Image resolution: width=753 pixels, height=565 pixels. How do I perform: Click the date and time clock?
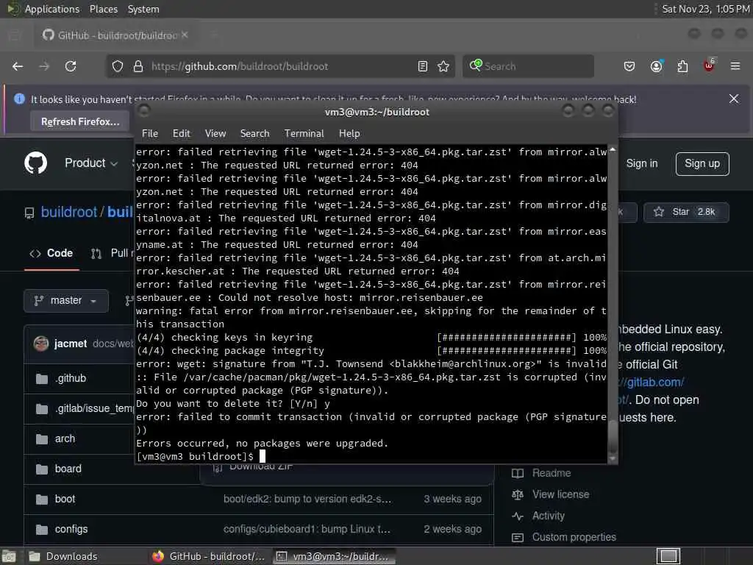pyautogui.click(x=705, y=9)
